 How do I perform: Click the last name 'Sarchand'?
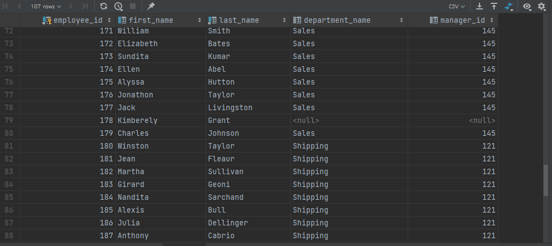click(x=226, y=198)
